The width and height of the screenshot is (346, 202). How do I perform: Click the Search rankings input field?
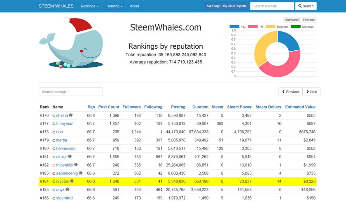tap(70, 92)
